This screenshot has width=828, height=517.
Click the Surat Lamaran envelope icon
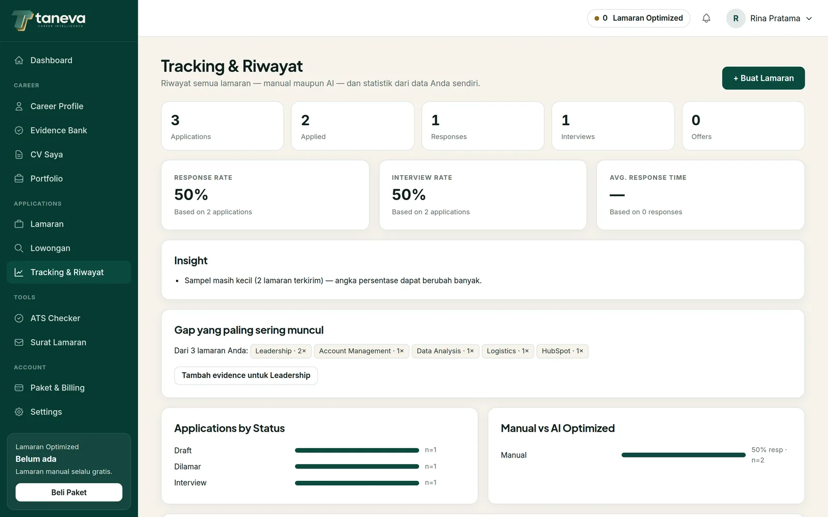[x=19, y=342]
